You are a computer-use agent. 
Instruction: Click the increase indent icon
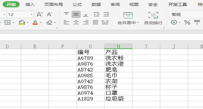pos(106,14)
